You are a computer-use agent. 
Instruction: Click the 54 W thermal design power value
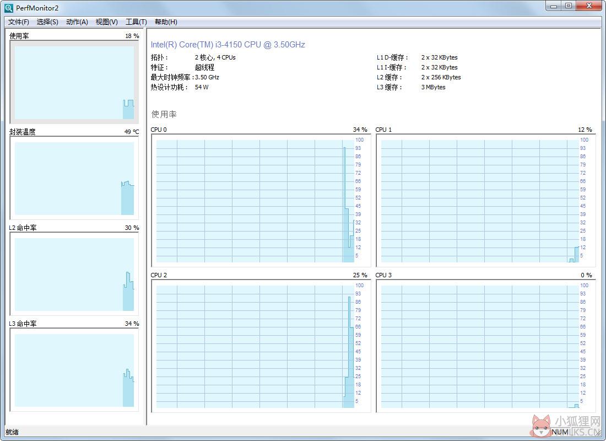[x=202, y=88]
